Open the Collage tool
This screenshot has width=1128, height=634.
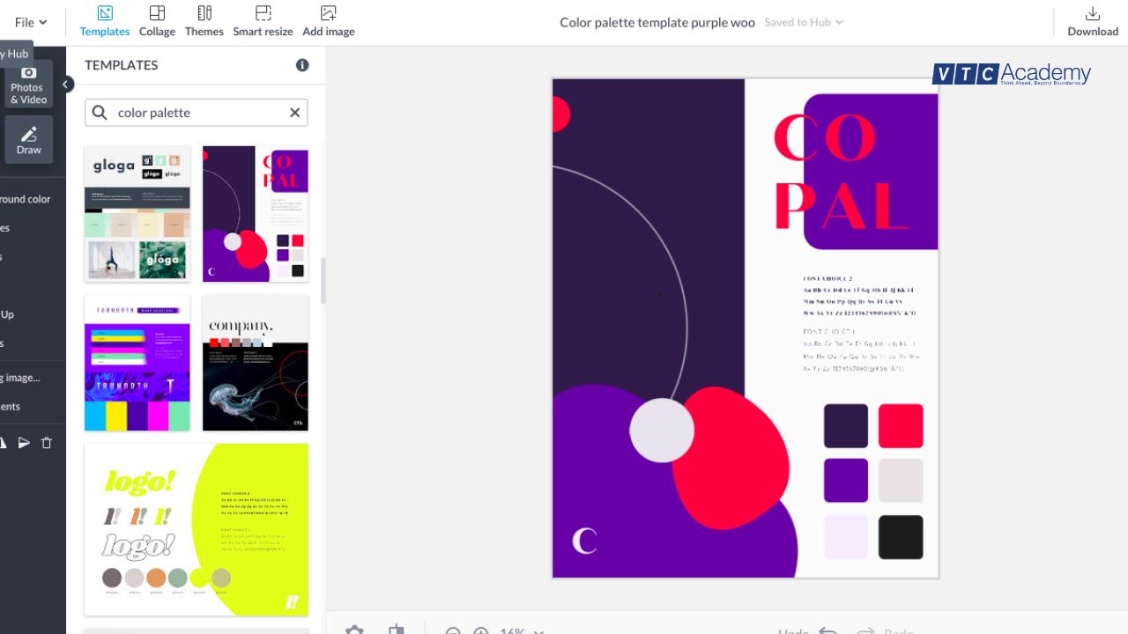click(157, 21)
